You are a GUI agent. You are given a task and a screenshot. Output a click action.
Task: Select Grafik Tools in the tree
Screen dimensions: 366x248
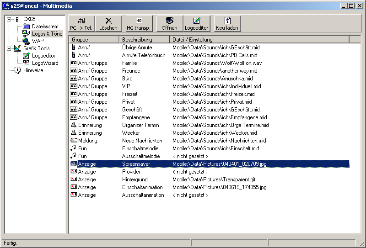tap(37, 48)
